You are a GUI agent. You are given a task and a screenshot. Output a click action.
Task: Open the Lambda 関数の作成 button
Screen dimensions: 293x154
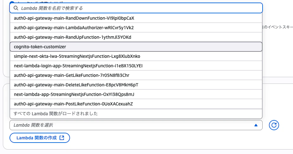coord(40,138)
